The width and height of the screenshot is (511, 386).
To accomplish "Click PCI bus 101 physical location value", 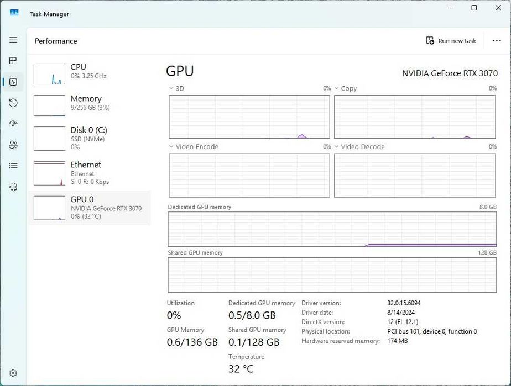I will click(x=432, y=331).
